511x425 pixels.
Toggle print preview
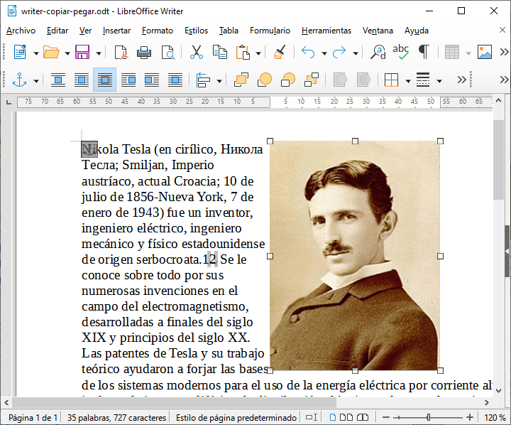(x=168, y=52)
